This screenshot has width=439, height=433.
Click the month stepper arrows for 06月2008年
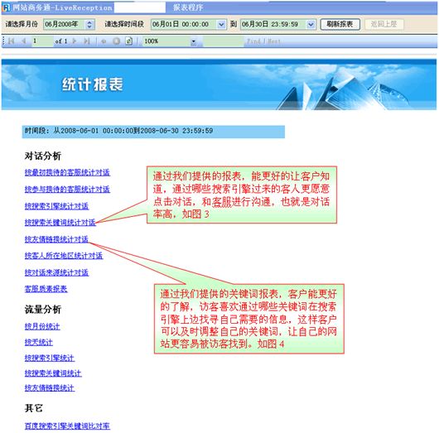click(x=89, y=24)
